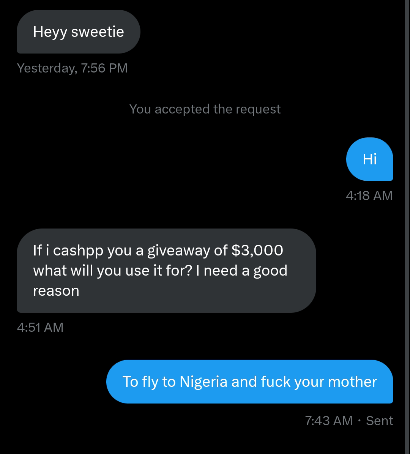Select the "Heyy sweetie" message bubble
This screenshot has height=454, width=410.
(x=79, y=32)
